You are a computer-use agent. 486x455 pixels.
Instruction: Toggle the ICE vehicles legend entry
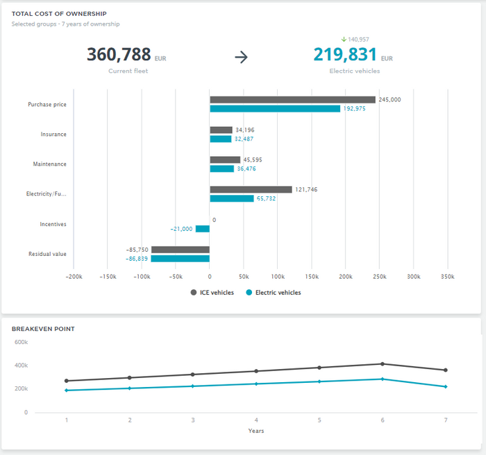(212, 293)
